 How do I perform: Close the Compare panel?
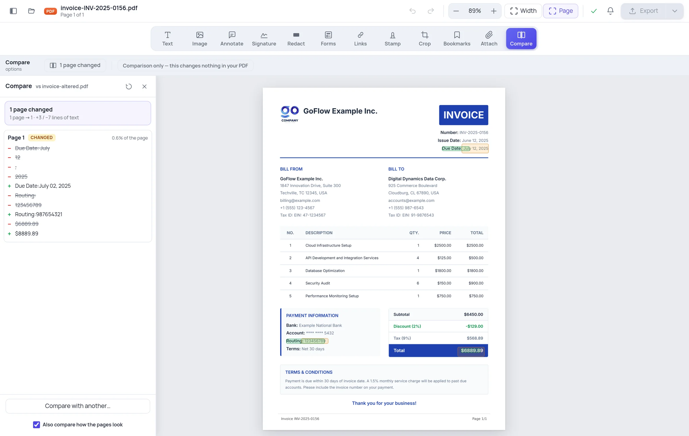[144, 86]
